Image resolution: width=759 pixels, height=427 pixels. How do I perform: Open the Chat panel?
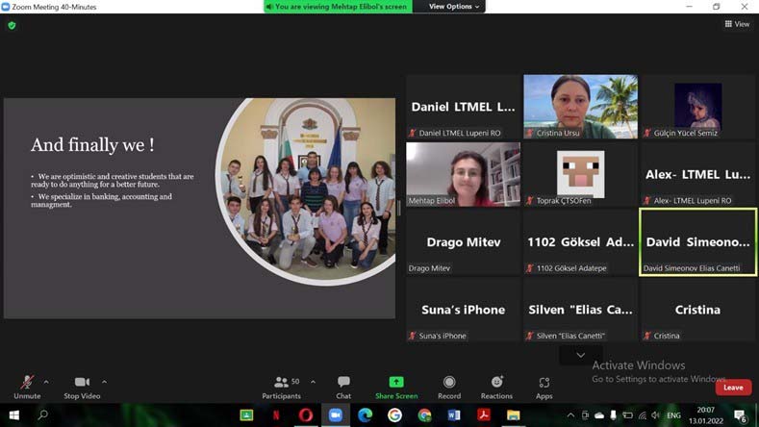(343, 387)
